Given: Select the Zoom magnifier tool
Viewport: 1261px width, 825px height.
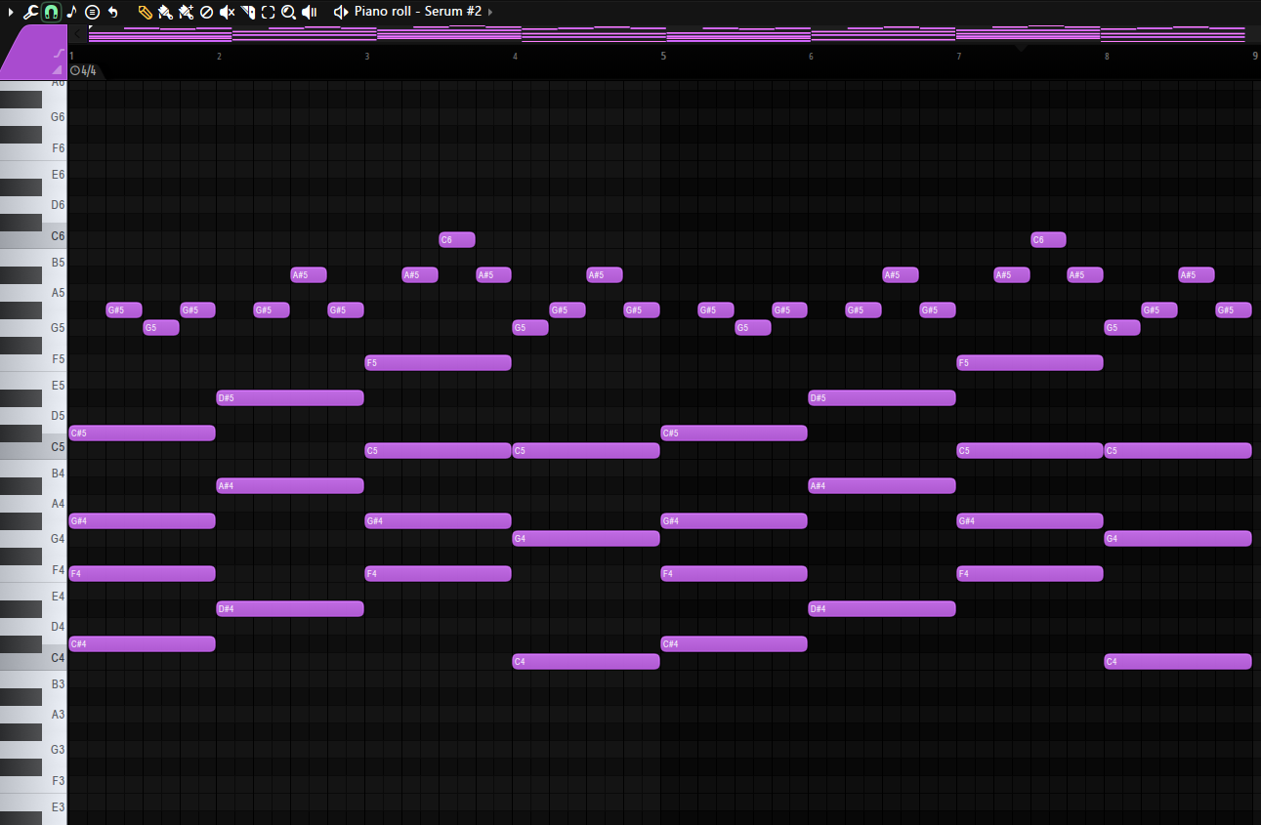Looking at the screenshot, I should (x=288, y=12).
